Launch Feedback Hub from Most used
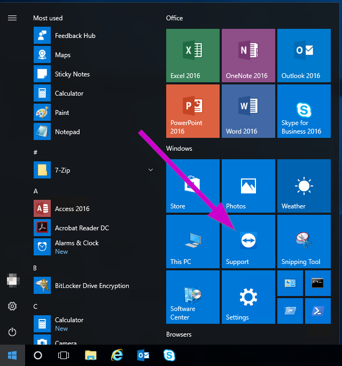 click(x=94, y=35)
